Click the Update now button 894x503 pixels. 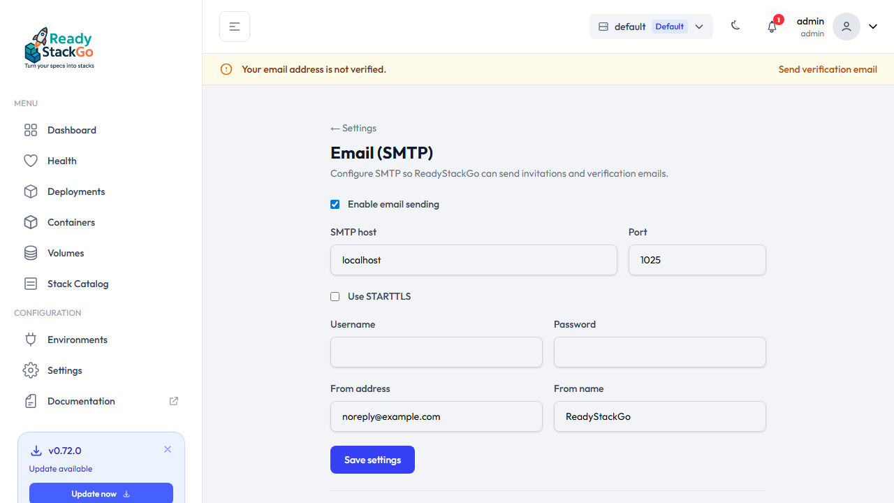point(101,494)
